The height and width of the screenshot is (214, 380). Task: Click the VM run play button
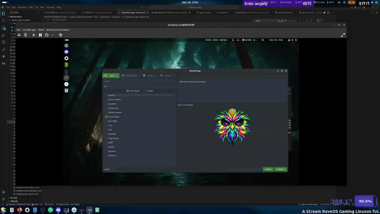tap(34, 35)
